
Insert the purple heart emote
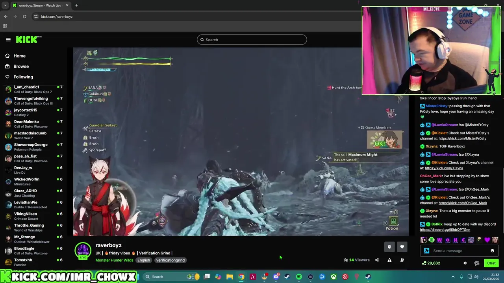487,240
